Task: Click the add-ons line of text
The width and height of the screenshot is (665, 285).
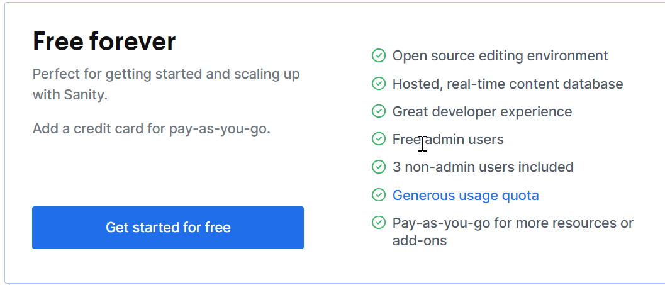Action: [420, 241]
